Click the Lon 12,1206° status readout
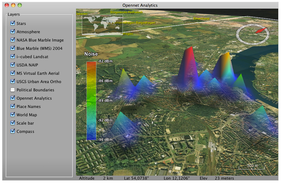This screenshot has width=281, height=183. pyautogui.click(x=177, y=178)
